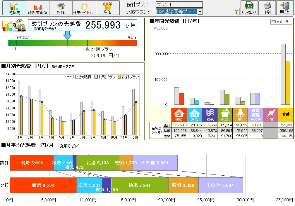Switch to the 設備 tab
This screenshot has width=295, height=206.
click(x=61, y=8)
